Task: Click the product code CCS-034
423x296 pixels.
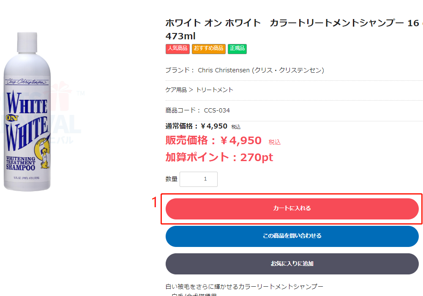Action: click(x=217, y=110)
